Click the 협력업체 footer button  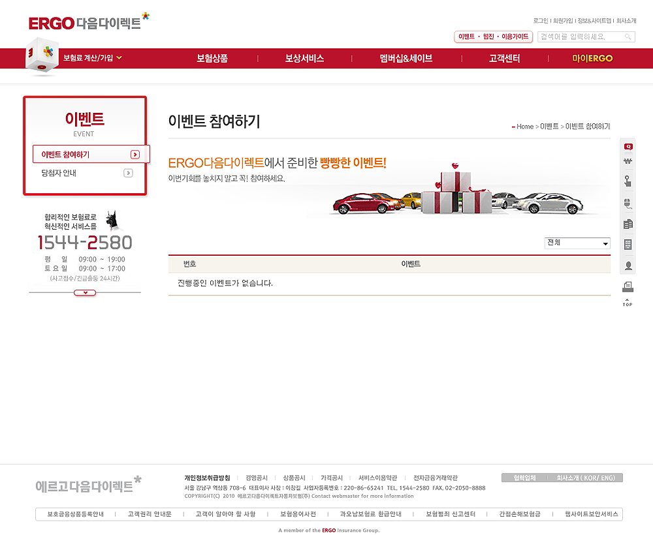point(524,478)
